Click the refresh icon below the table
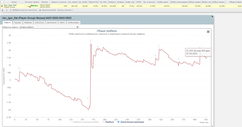Viewport: 242px width, 127px height. tap(7, 10)
